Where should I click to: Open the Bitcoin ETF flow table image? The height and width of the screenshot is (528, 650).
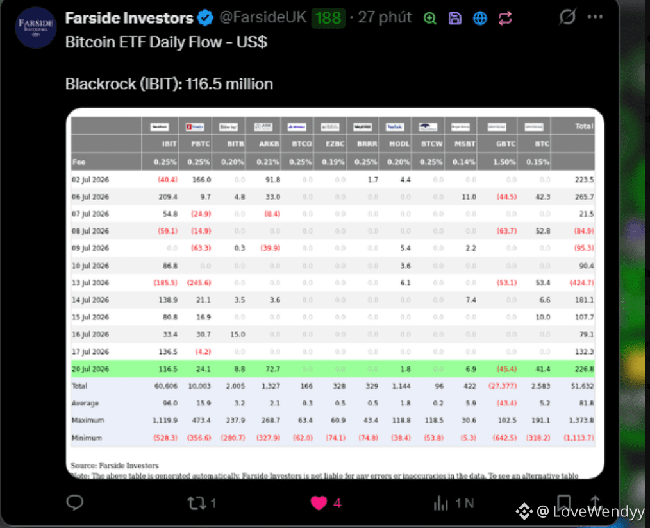[335, 293]
